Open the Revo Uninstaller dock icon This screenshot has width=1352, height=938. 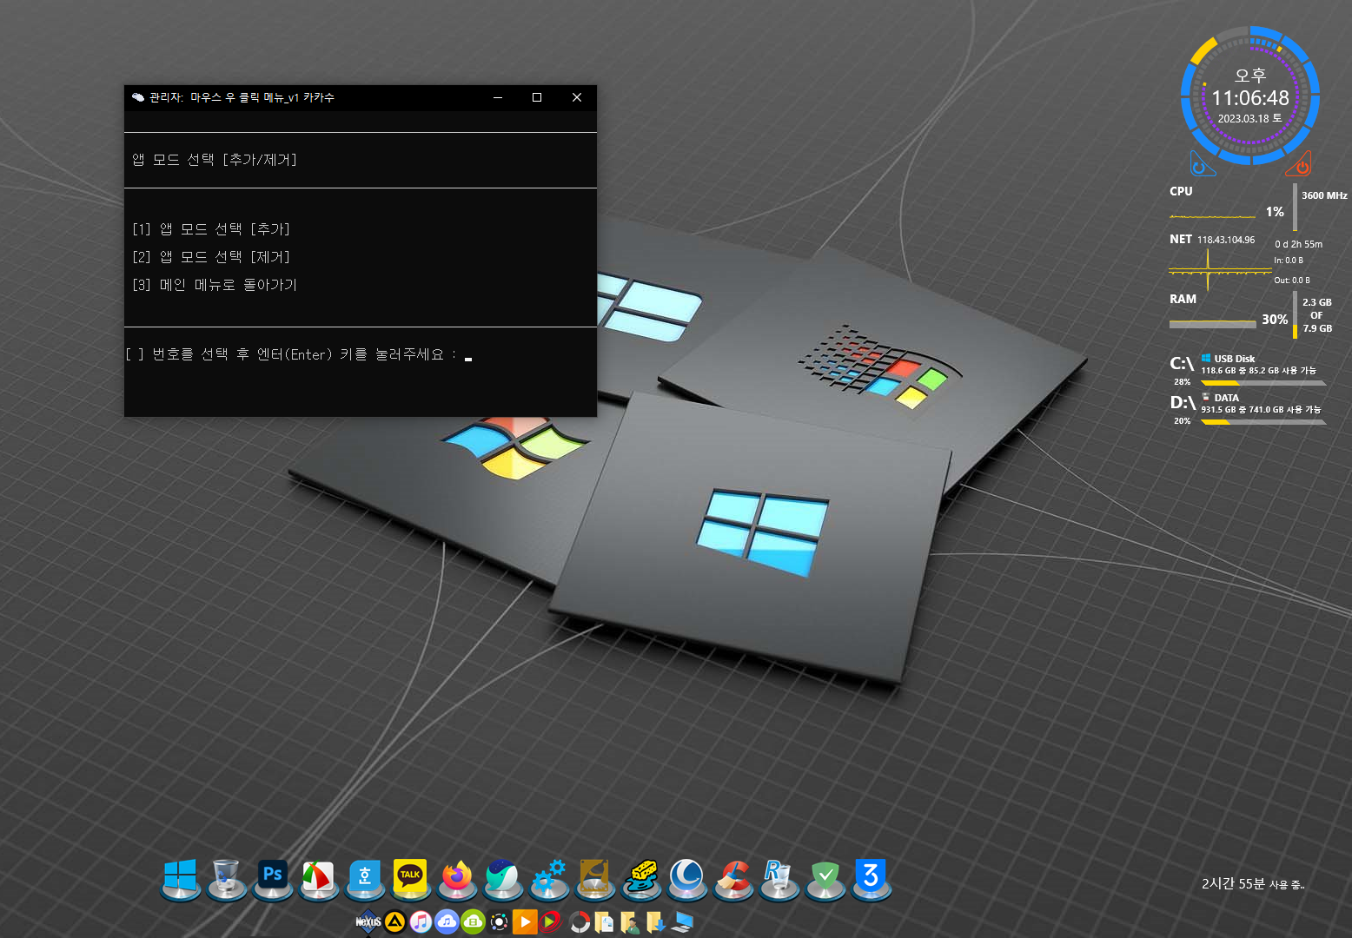pos(779,879)
